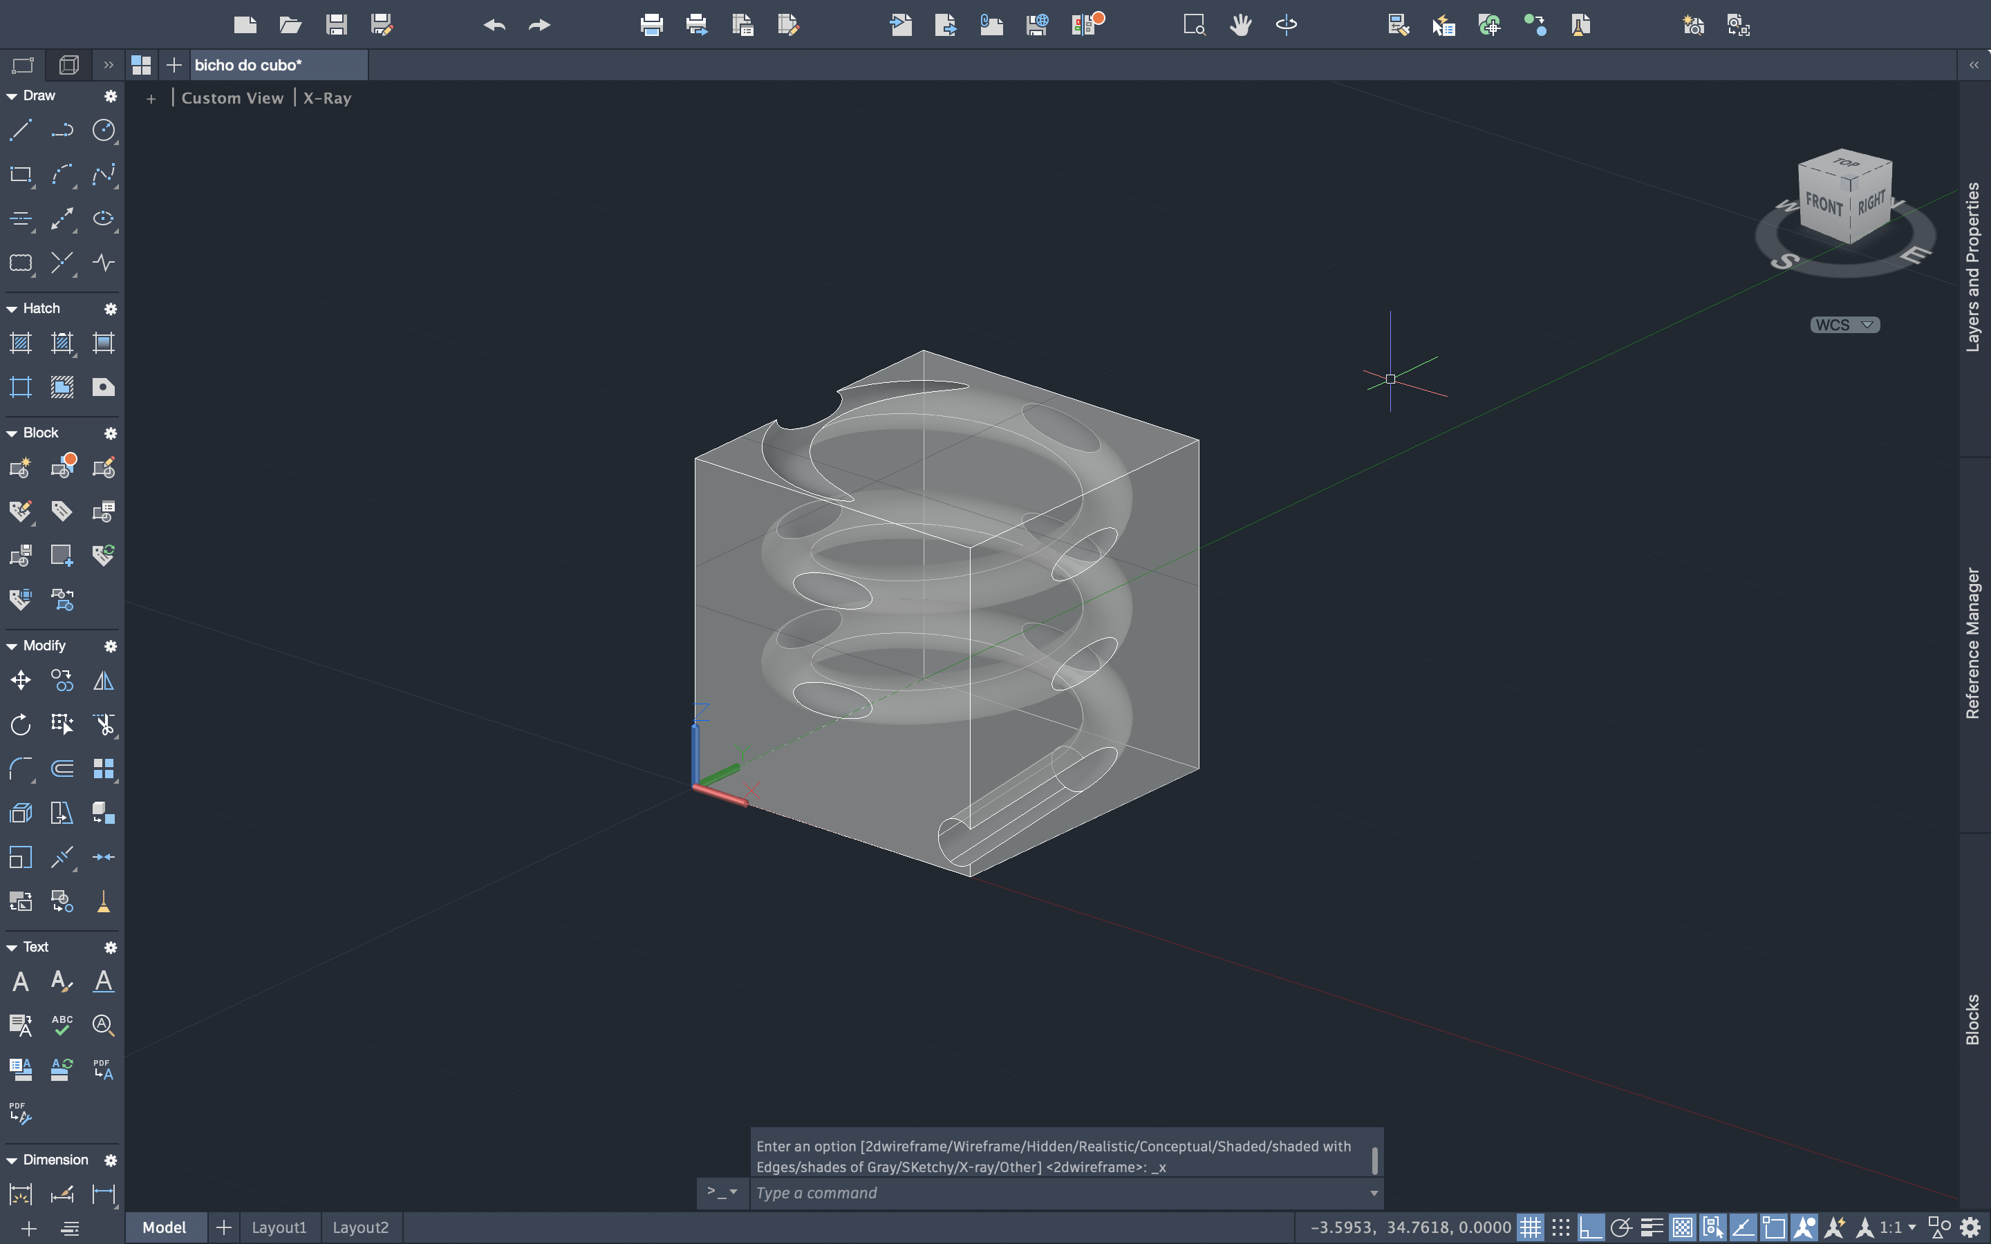Toggle Selection cycling in status bar

coord(1712,1227)
